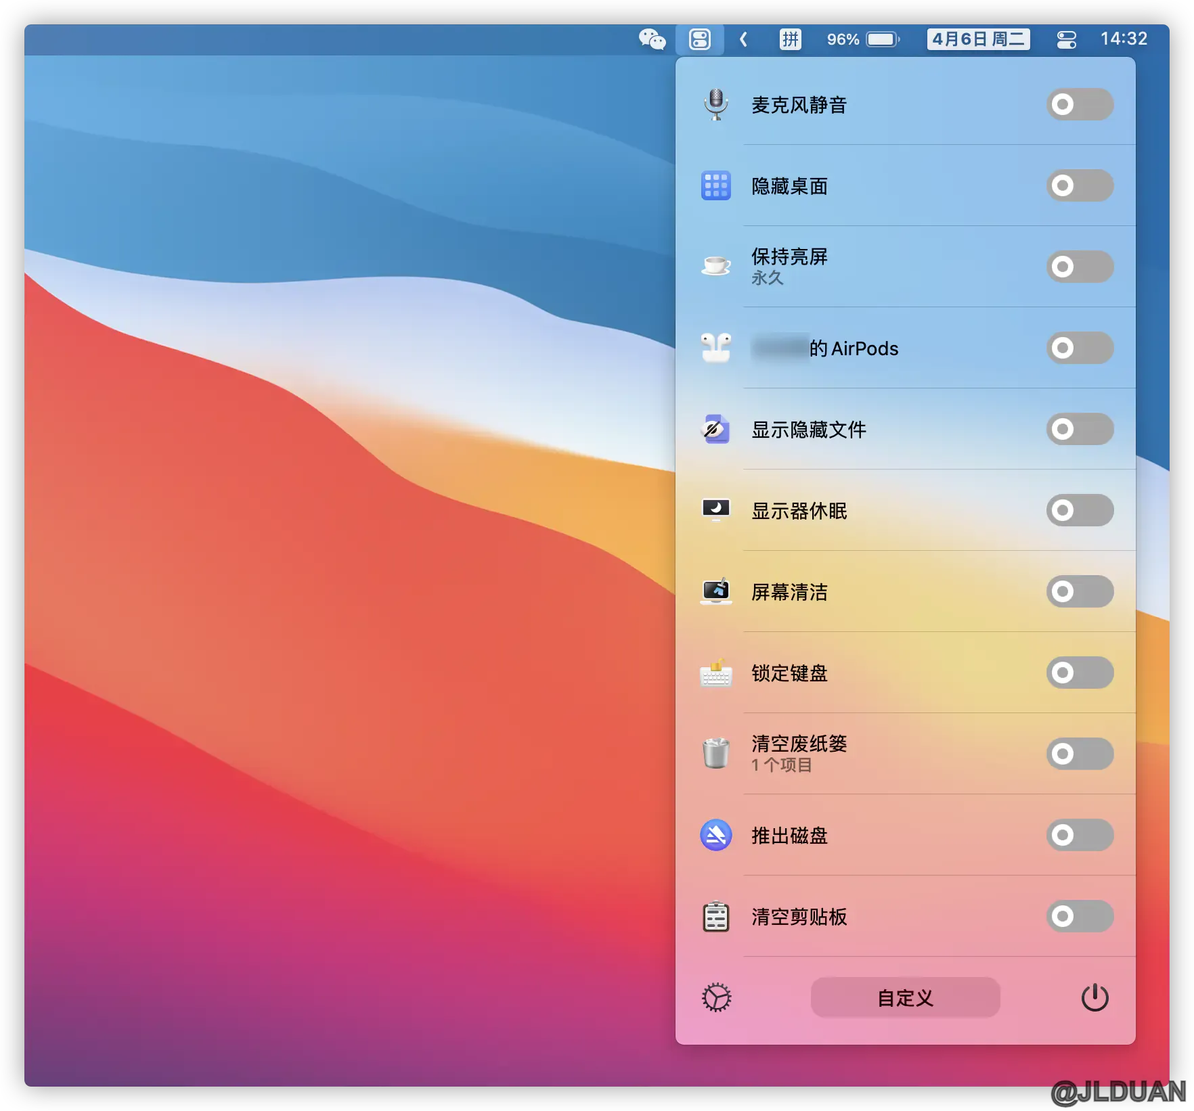The width and height of the screenshot is (1194, 1111).
Task: Click the eject disk icon
Action: [x=716, y=835]
